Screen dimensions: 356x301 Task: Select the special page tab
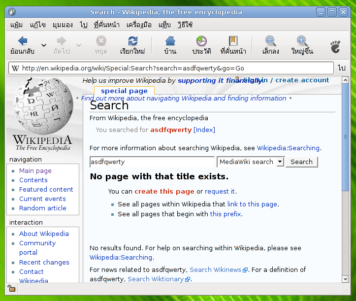point(124,91)
